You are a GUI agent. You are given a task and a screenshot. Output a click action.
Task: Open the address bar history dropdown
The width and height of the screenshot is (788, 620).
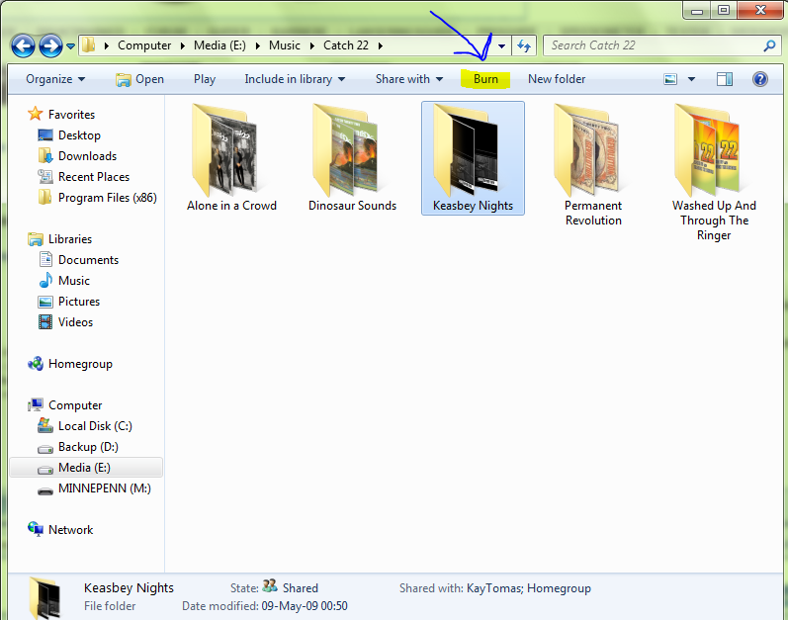pos(501,46)
